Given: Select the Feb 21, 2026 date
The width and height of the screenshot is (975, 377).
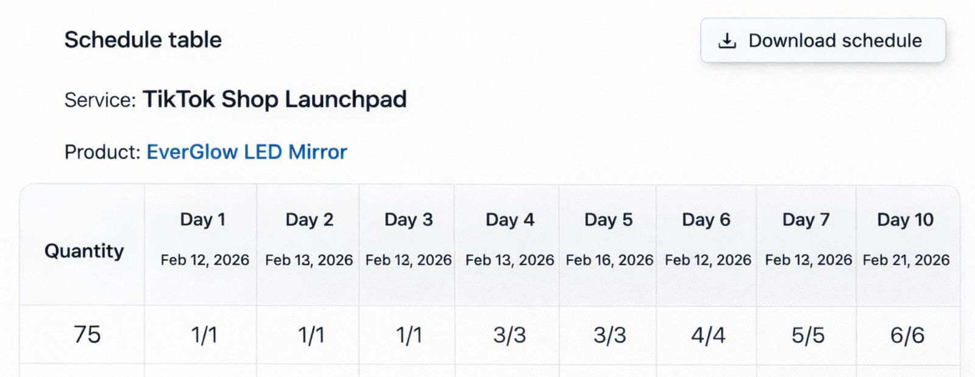Looking at the screenshot, I should (x=906, y=260).
